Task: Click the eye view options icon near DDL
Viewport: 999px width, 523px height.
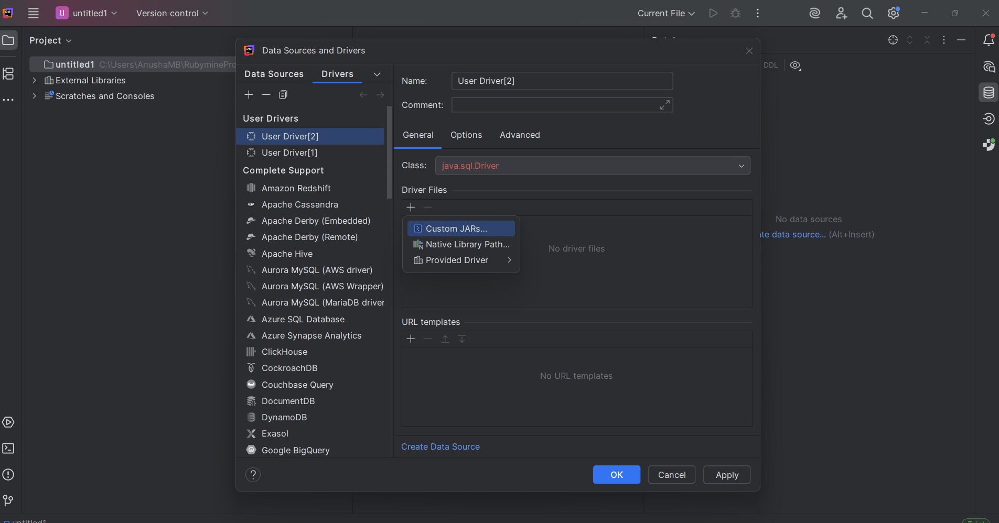Action: point(795,65)
